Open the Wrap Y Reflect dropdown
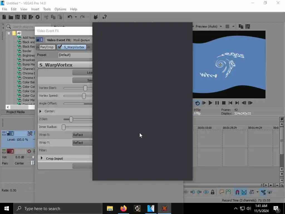Image resolution: width=285 pixels, height=214 pixels. [82, 143]
